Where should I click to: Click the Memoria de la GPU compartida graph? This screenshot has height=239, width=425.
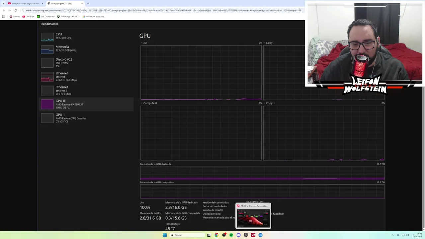[262, 192]
